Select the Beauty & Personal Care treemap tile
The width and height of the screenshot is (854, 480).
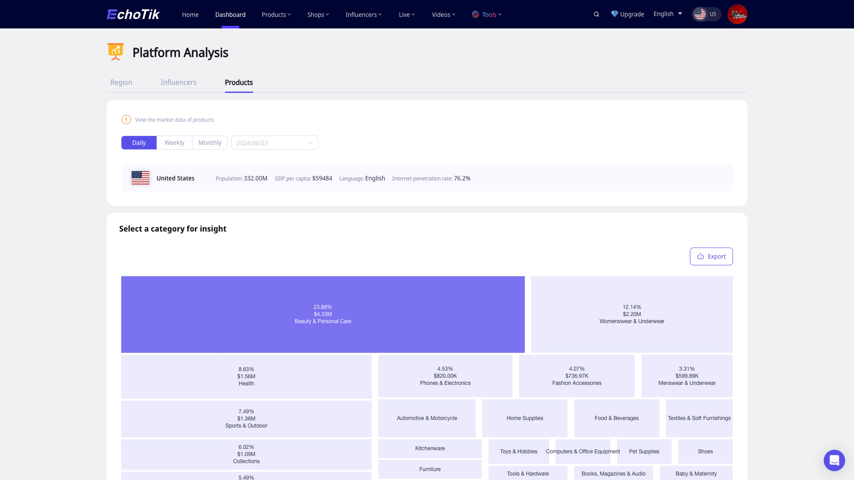(x=323, y=314)
